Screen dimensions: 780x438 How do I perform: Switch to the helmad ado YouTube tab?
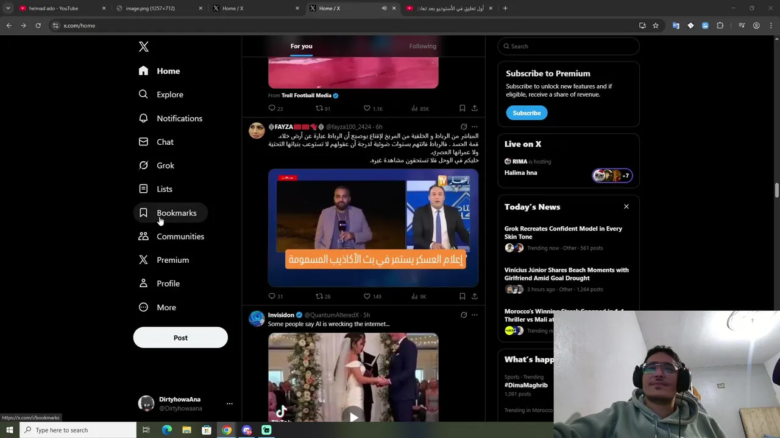coord(61,9)
